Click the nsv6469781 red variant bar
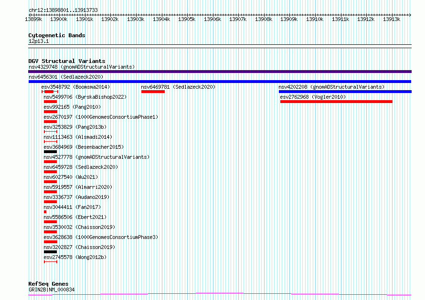 tap(153, 92)
